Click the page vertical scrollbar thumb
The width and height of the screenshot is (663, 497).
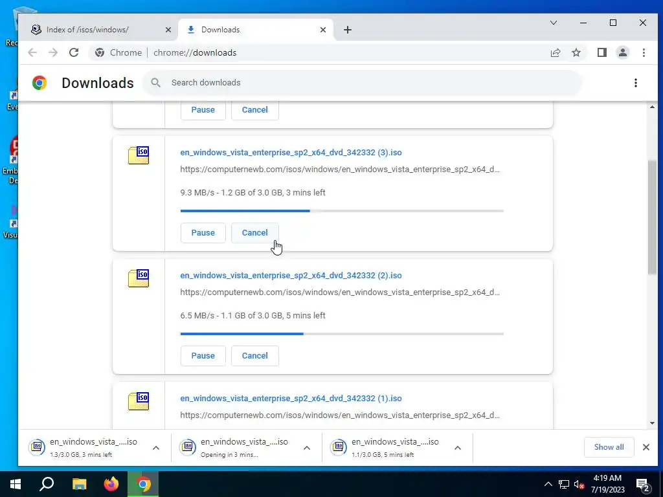[652, 217]
